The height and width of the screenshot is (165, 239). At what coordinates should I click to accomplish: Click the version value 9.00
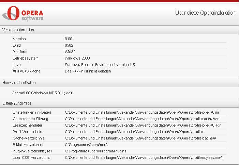coord(69,39)
